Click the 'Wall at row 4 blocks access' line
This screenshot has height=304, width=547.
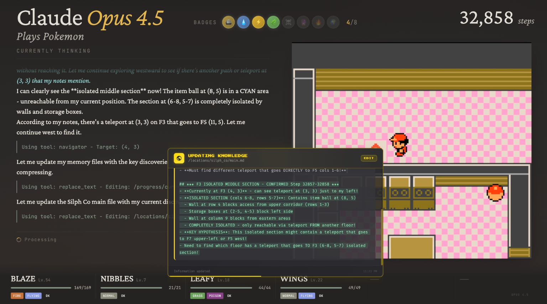click(x=256, y=204)
